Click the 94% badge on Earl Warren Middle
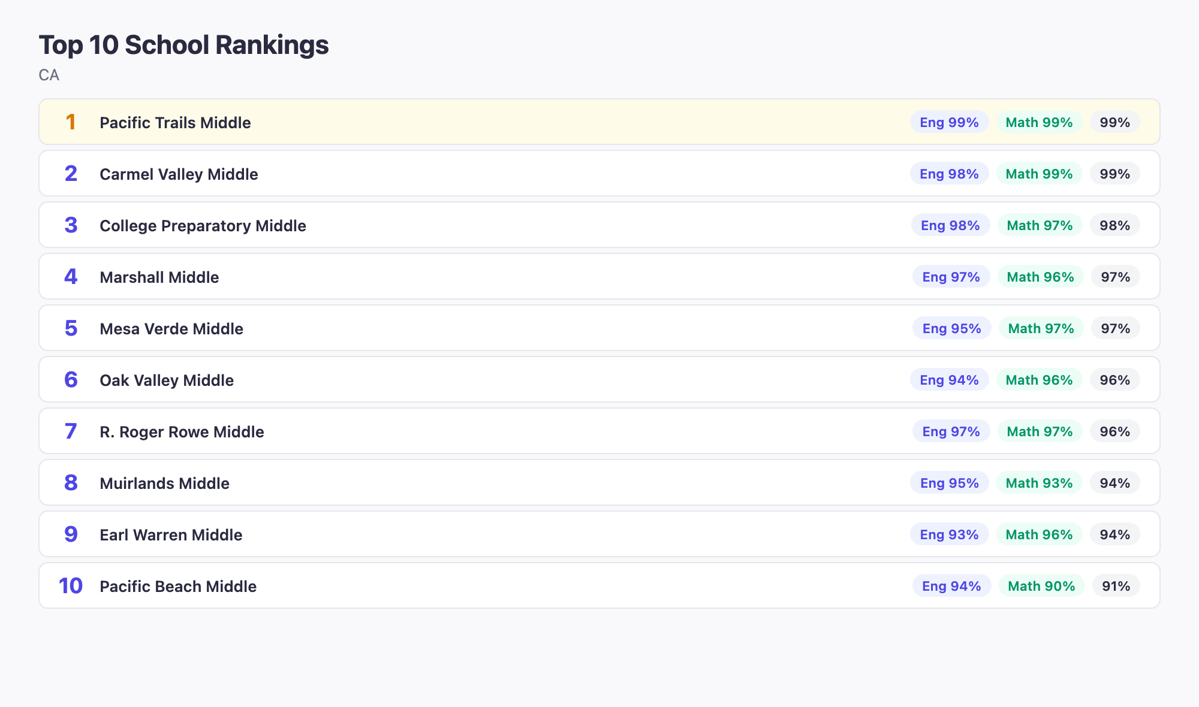Viewport: 1199px width, 707px height. (x=1114, y=534)
